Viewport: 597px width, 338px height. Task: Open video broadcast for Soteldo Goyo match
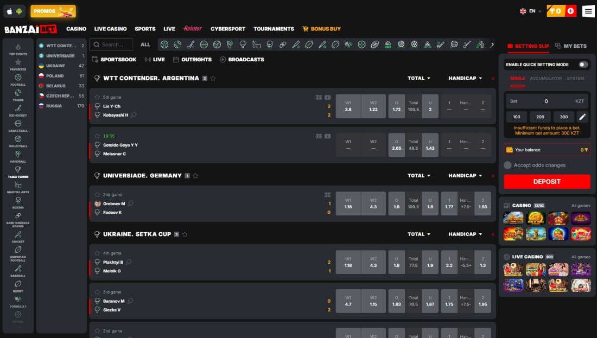327,136
